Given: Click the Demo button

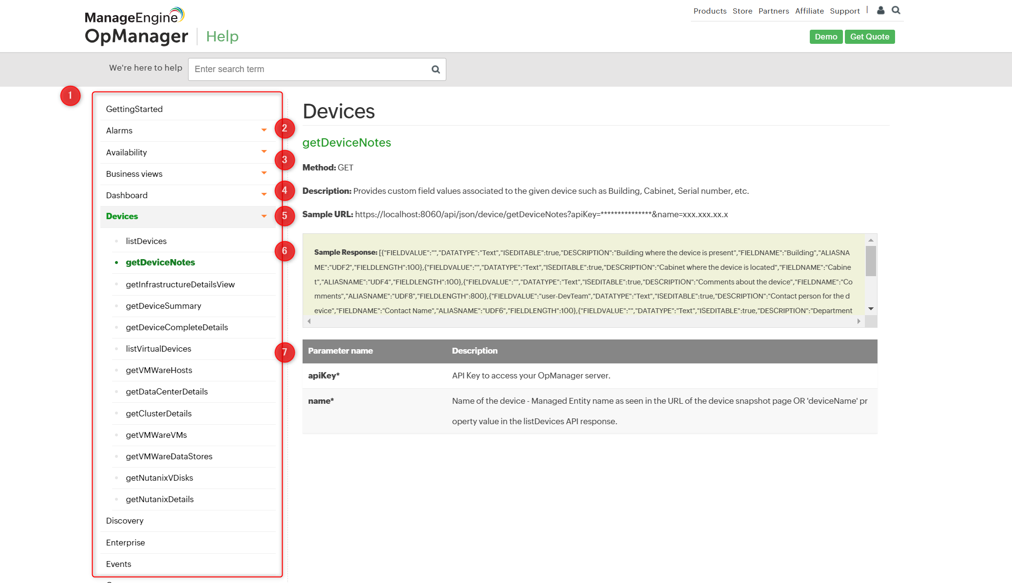Looking at the screenshot, I should 825,37.
